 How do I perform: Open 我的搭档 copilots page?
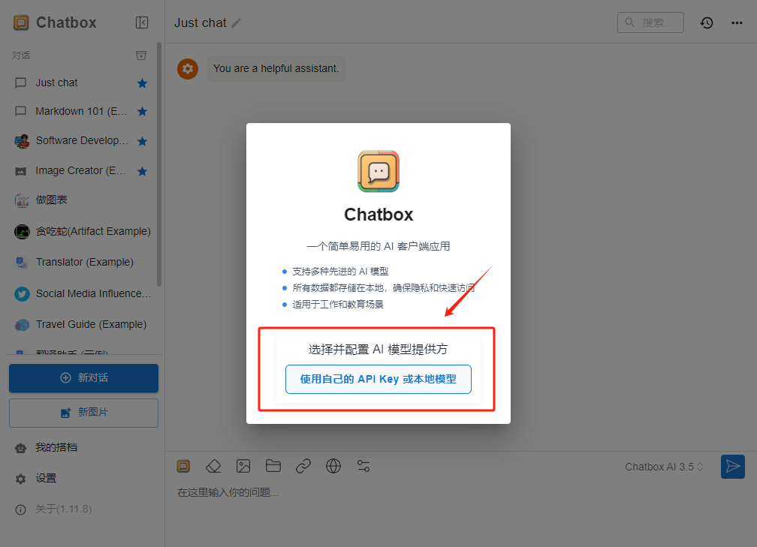click(81, 448)
